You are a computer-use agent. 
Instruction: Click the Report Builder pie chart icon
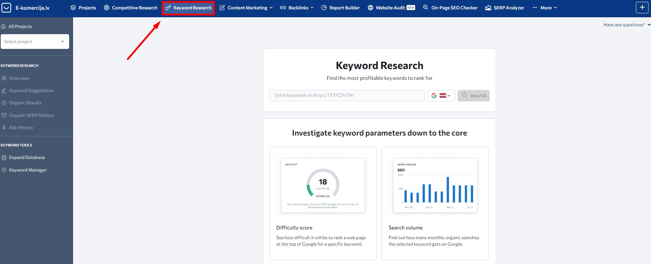[324, 8]
